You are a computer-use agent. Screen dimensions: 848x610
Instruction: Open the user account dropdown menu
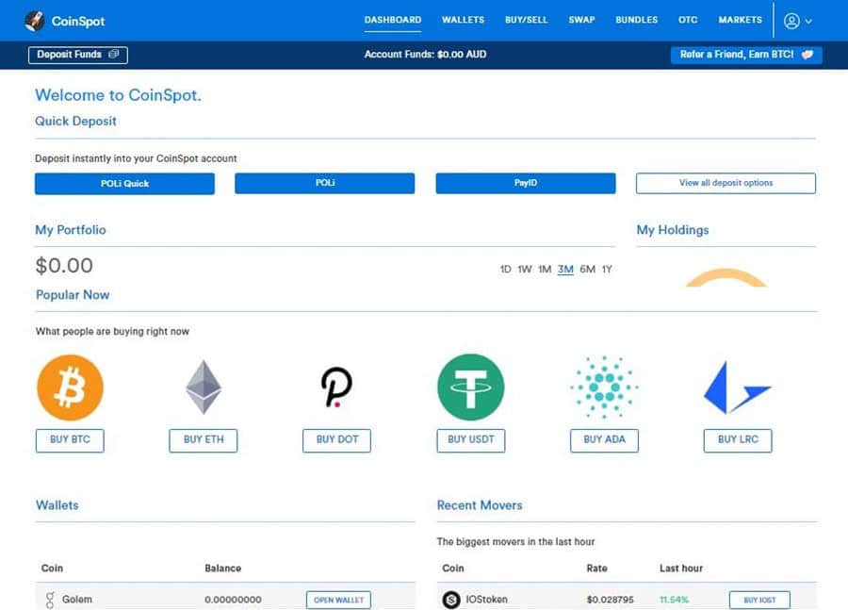pos(797,21)
